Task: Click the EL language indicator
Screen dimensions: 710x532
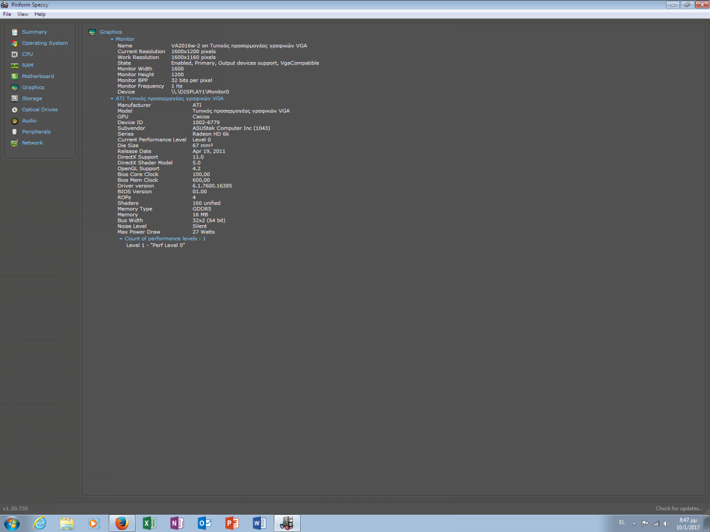Action: coord(622,523)
